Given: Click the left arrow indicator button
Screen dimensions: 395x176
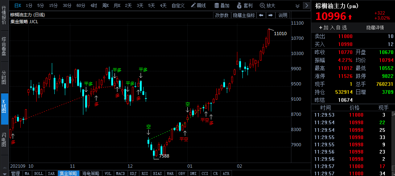Looking at the screenshot, I should 261,15.
